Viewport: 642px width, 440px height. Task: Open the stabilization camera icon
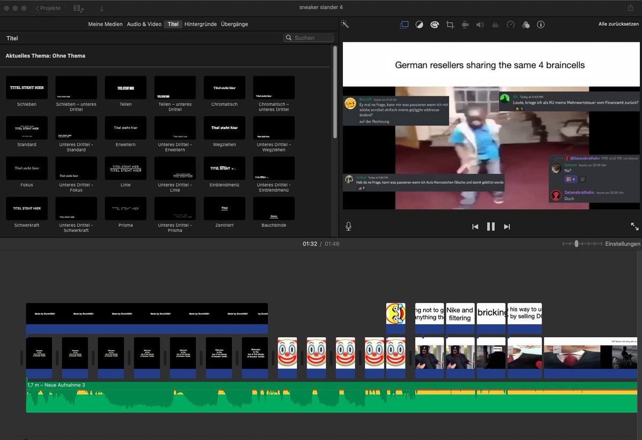pos(465,25)
